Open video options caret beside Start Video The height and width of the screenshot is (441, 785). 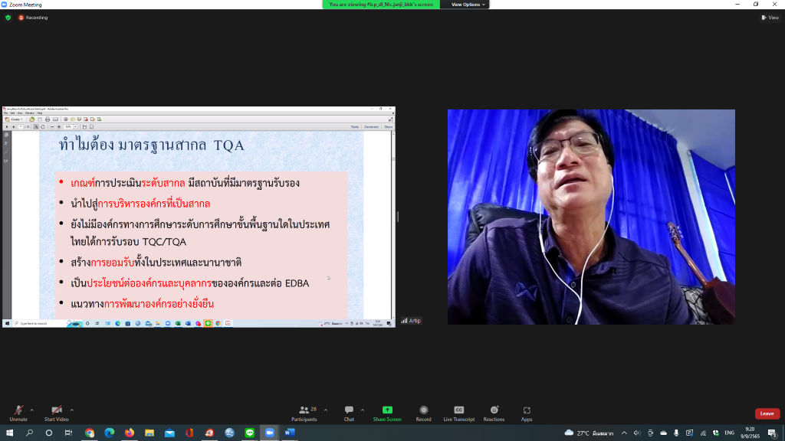pos(72,410)
